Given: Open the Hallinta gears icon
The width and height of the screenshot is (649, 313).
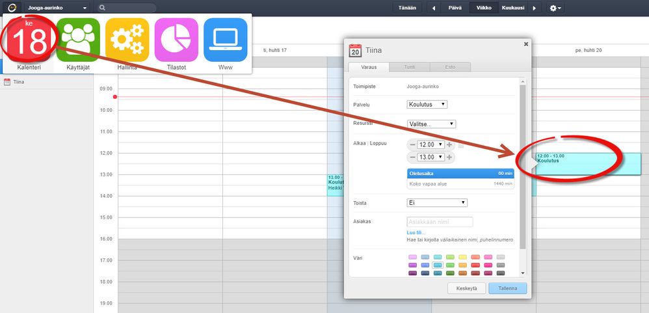Looking at the screenshot, I should 127,40.
